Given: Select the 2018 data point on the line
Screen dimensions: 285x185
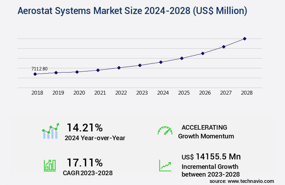Looking at the screenshot, I should point(35,74).
